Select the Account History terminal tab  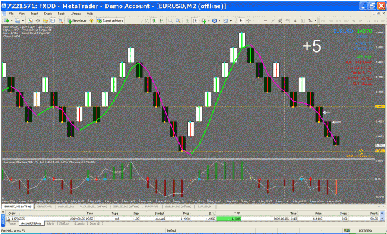31,223
